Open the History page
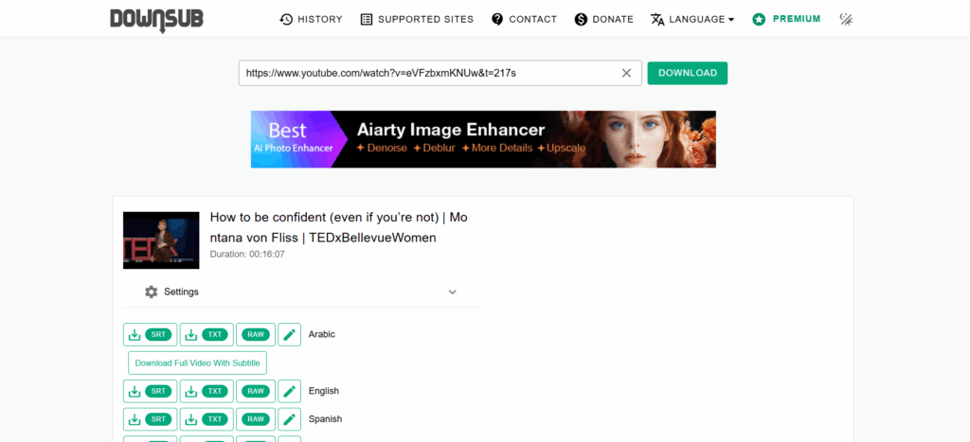Viewport: 970px width, 442px height. [x=311, y=19]
